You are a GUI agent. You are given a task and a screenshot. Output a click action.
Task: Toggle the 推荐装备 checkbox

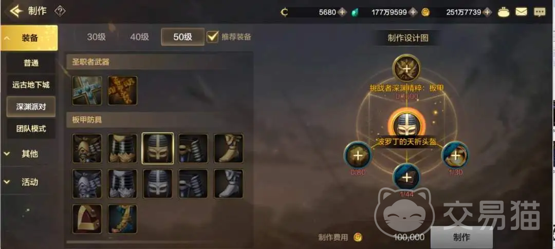point(212,36)
